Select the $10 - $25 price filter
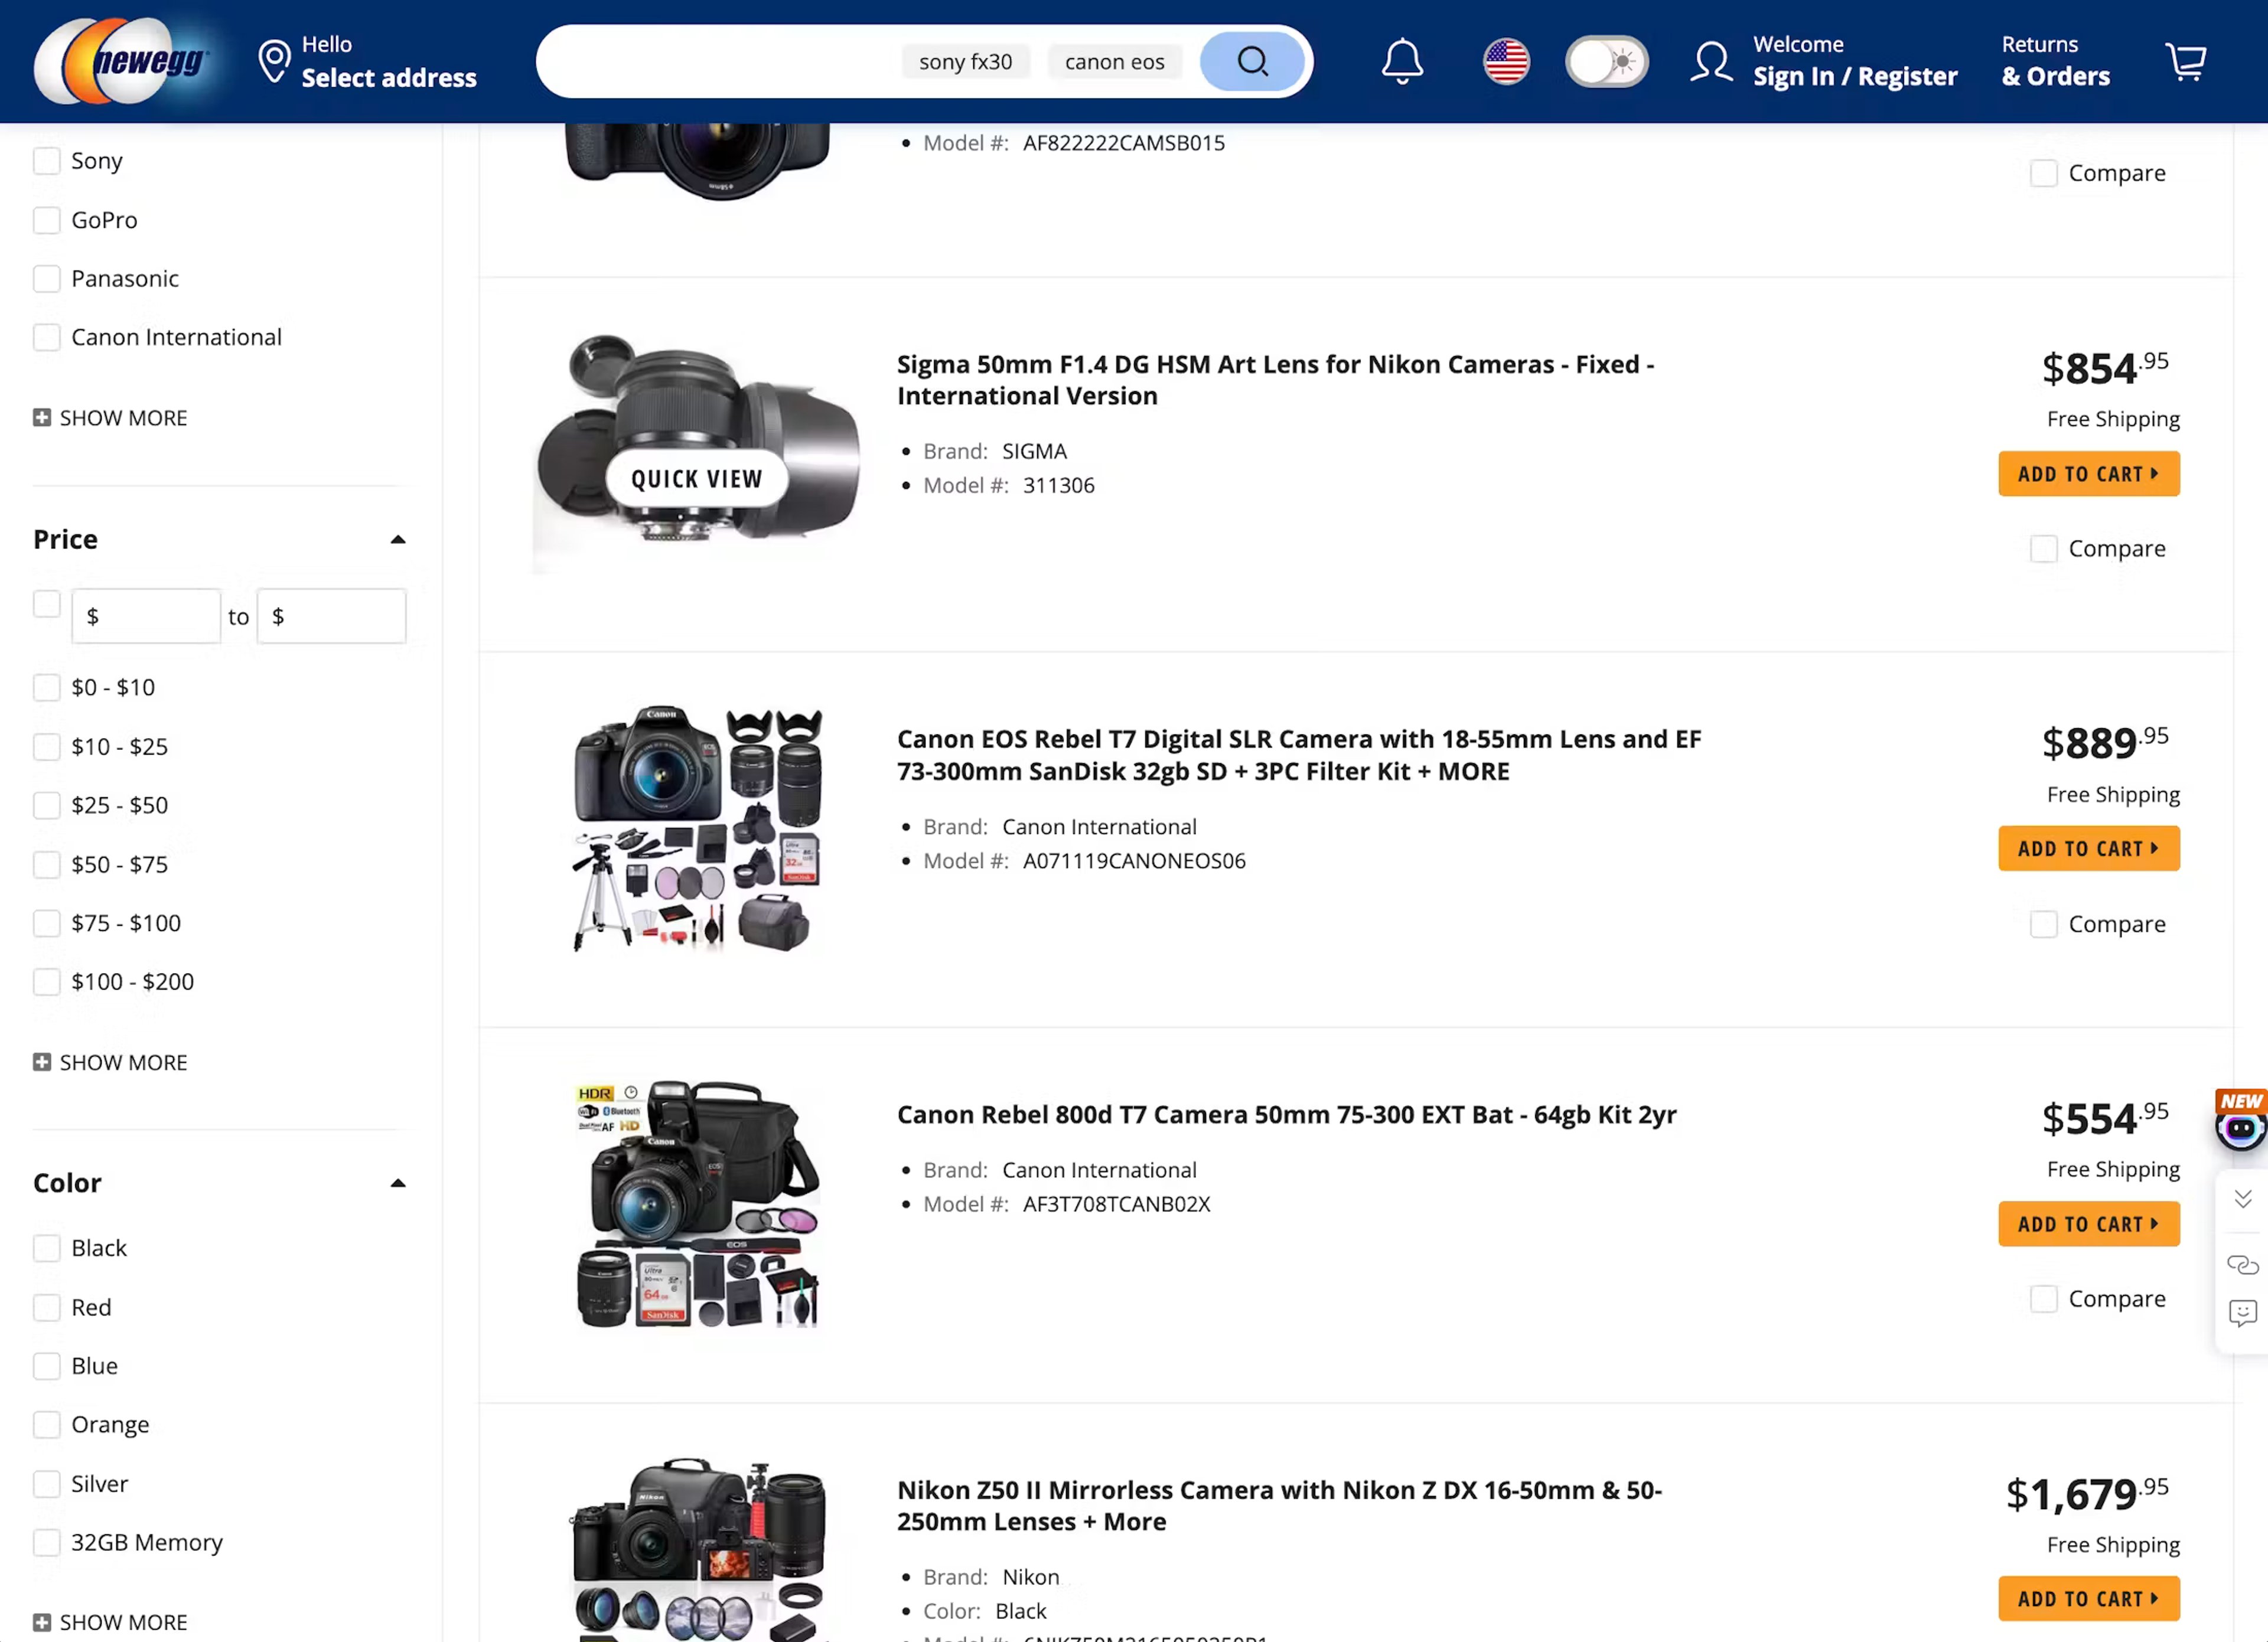Image resolution: width=2268 pixels, height=1642 pixels. click(46, 746)
